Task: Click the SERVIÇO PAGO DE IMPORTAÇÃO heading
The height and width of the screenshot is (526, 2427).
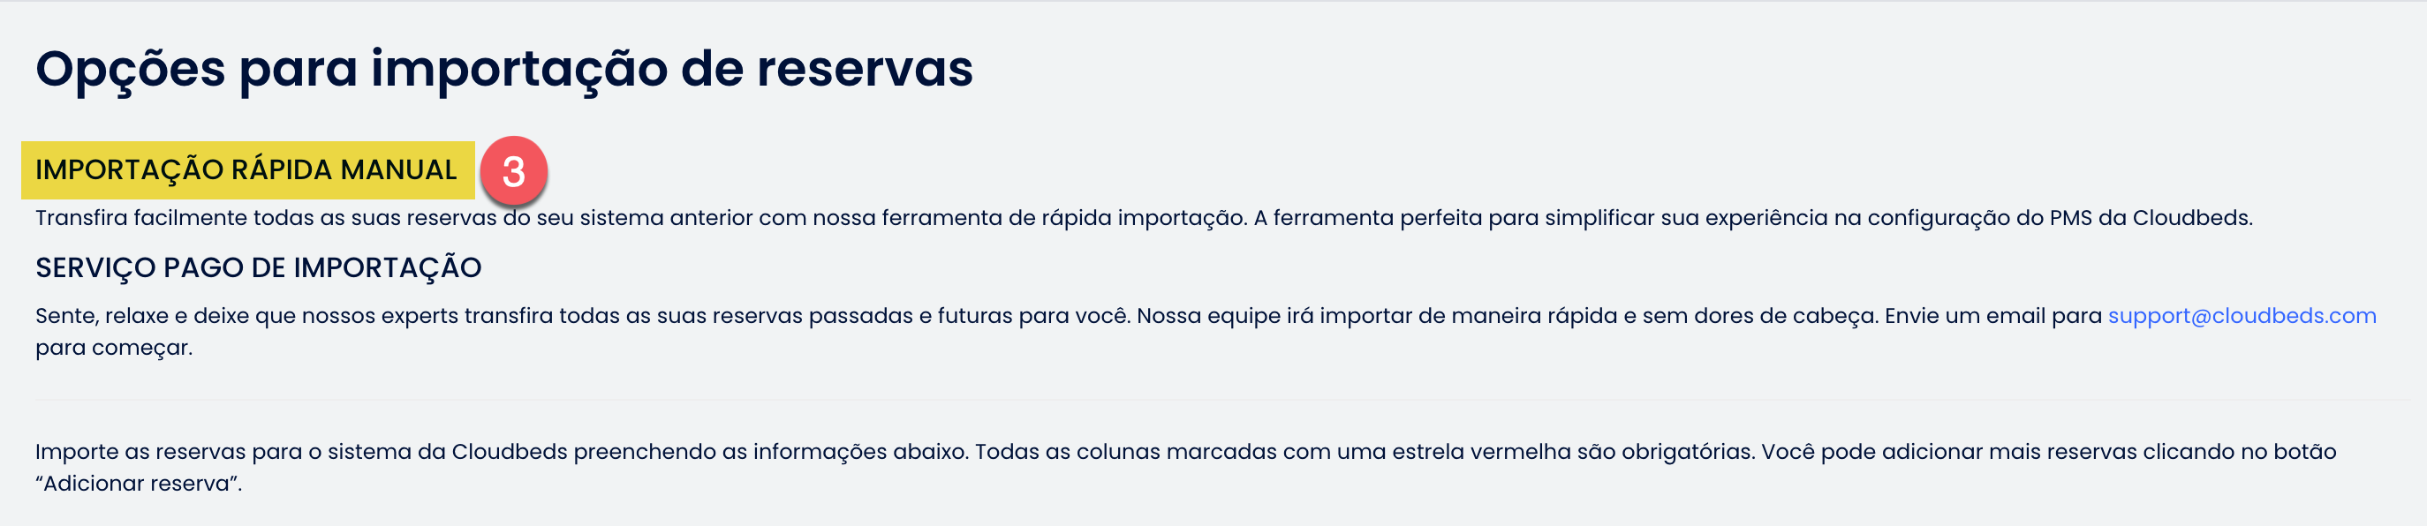Action: click(258, 268)
